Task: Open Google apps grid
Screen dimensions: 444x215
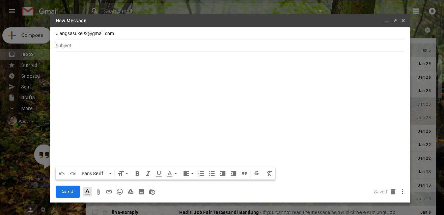Action: click(x=416, y=11)
